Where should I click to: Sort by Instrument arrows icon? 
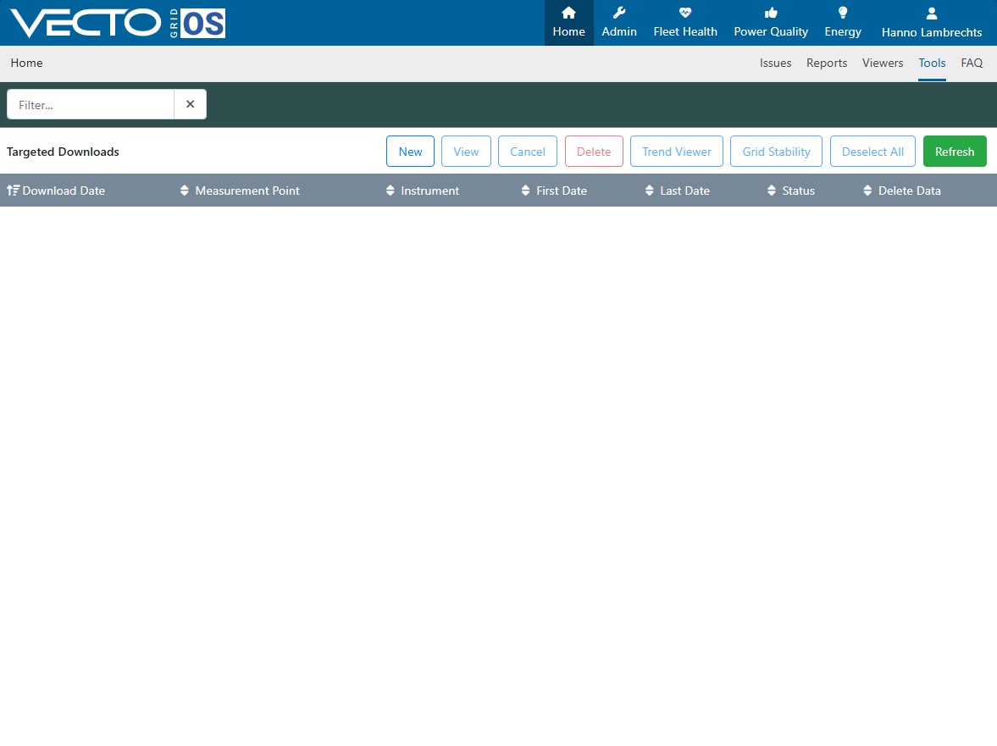click(x=390, y=190)
